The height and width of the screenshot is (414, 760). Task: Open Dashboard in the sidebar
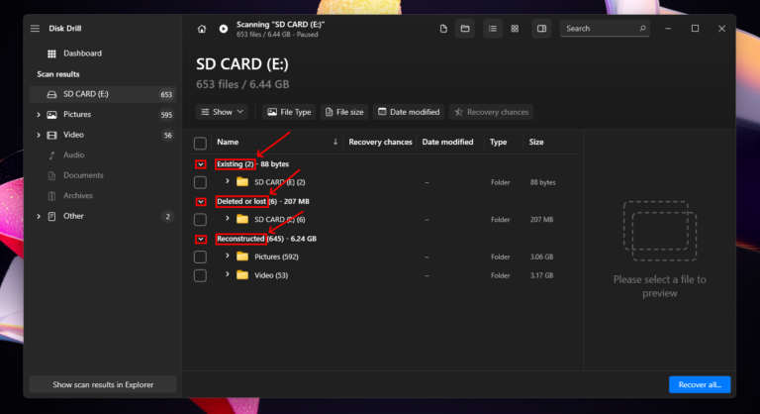tap(82, 53)
